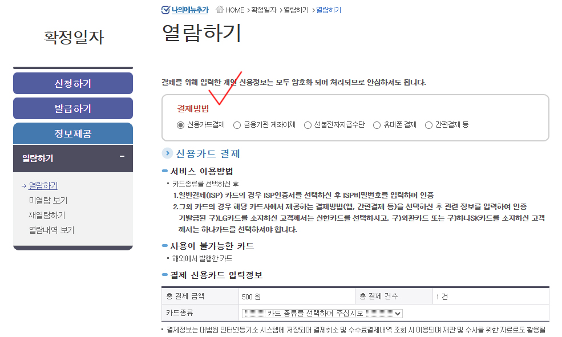Click the 확정일자 sidebar title
The height and width of the screenshot is (337, 562).
click(x=74, y=37)
